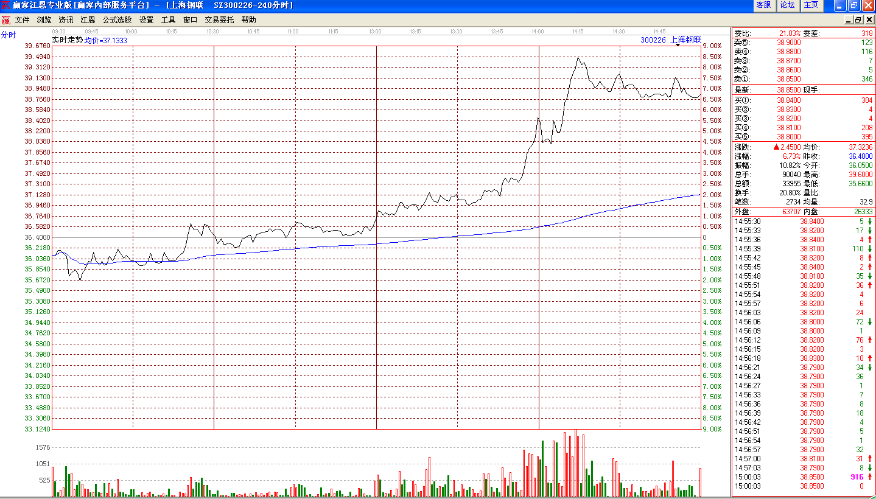This screenshot has height=499, width=876.
Task: Click the 1576 volume axis label
Action: (43, 447)
